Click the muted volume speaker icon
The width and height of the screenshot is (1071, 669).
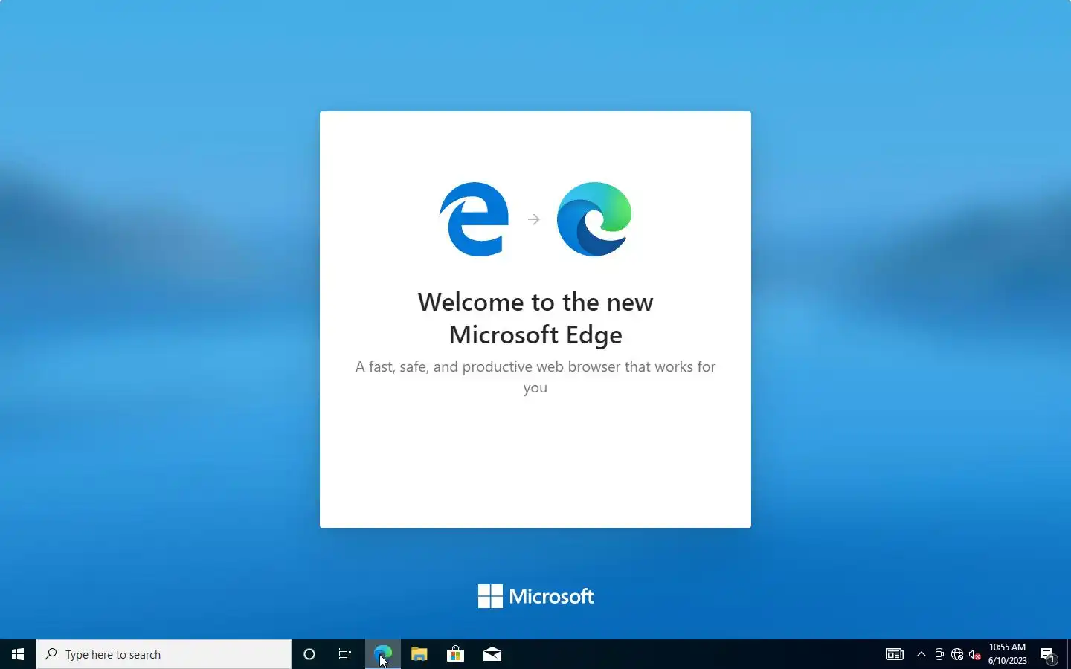975,654
